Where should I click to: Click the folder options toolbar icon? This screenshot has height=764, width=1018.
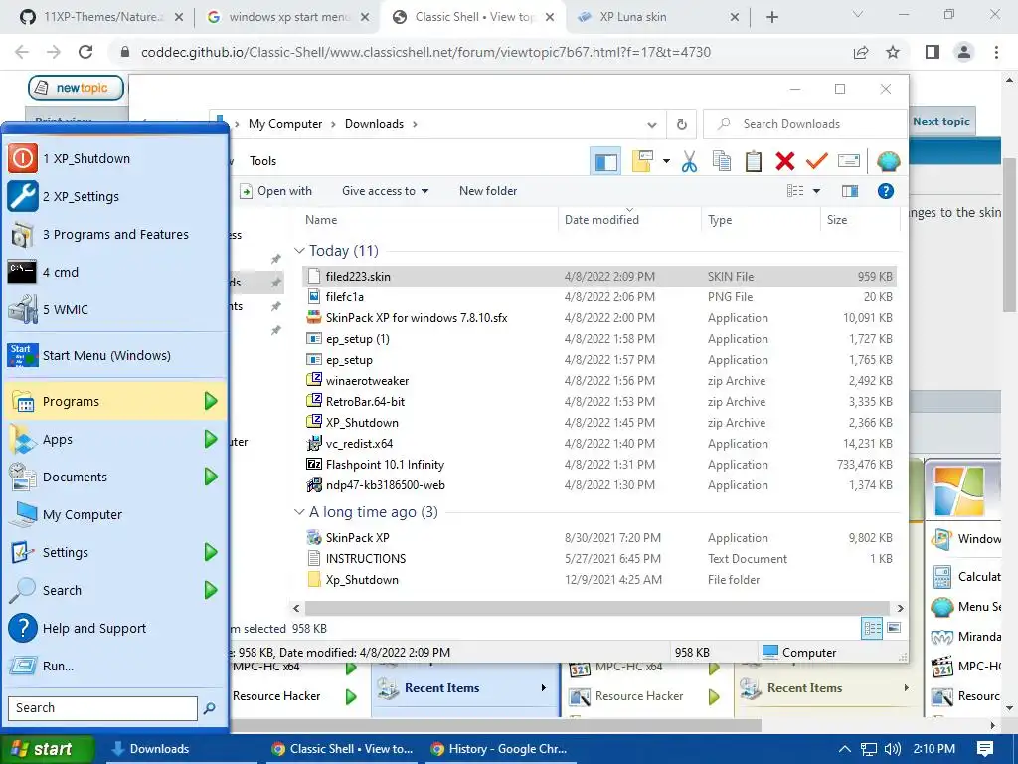pyautogui.click(x=642, y=161)
